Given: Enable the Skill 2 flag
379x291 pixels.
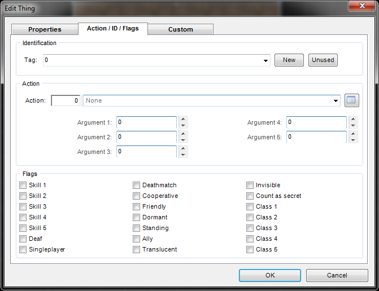Looking at the screenshot, I should point(23,196).
